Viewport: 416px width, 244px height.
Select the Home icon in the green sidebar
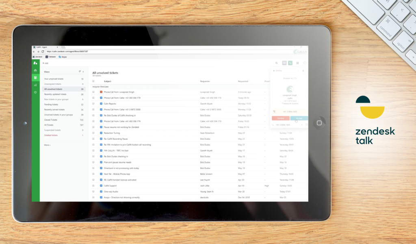tap(36, 70)
